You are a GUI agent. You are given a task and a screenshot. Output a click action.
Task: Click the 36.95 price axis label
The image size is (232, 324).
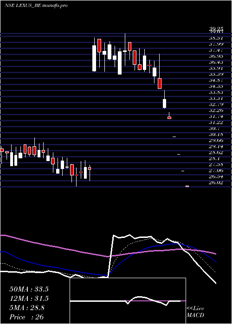pyautogui.click(x=216, y=56)
